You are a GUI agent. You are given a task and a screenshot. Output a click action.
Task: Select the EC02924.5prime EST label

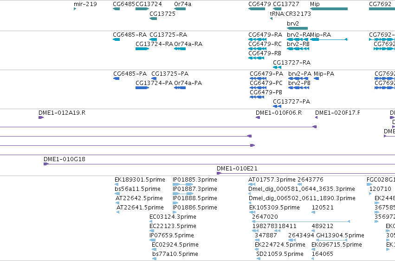(175, 245)
